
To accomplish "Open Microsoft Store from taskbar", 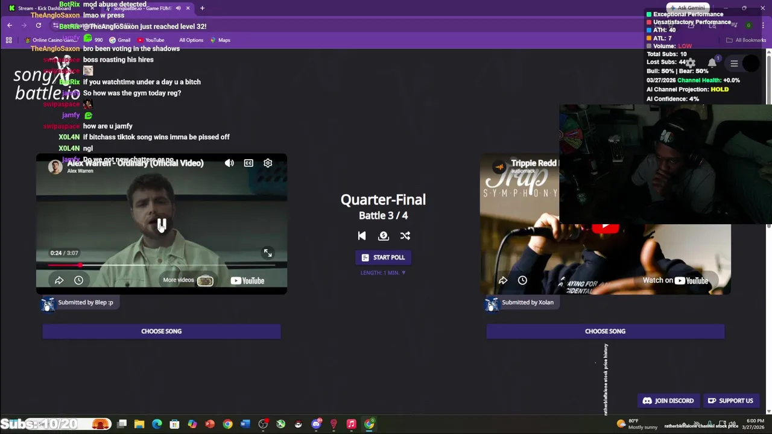I will (x=174, y=424).
